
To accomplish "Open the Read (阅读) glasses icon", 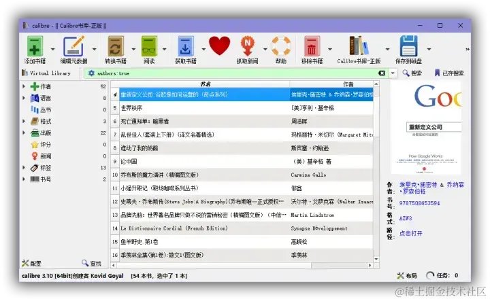I will click(149, 46).
